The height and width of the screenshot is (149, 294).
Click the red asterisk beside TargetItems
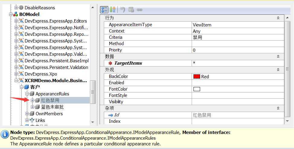tap(110, 63)
